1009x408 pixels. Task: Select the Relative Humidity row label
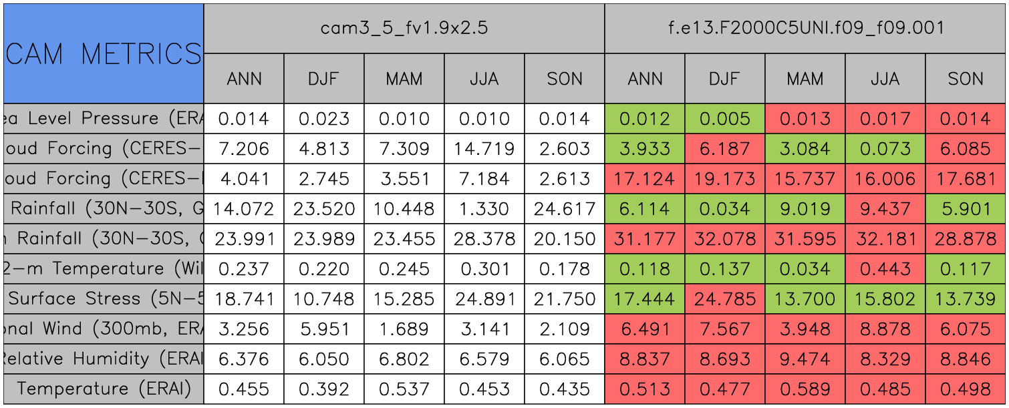tap(104, 359)
